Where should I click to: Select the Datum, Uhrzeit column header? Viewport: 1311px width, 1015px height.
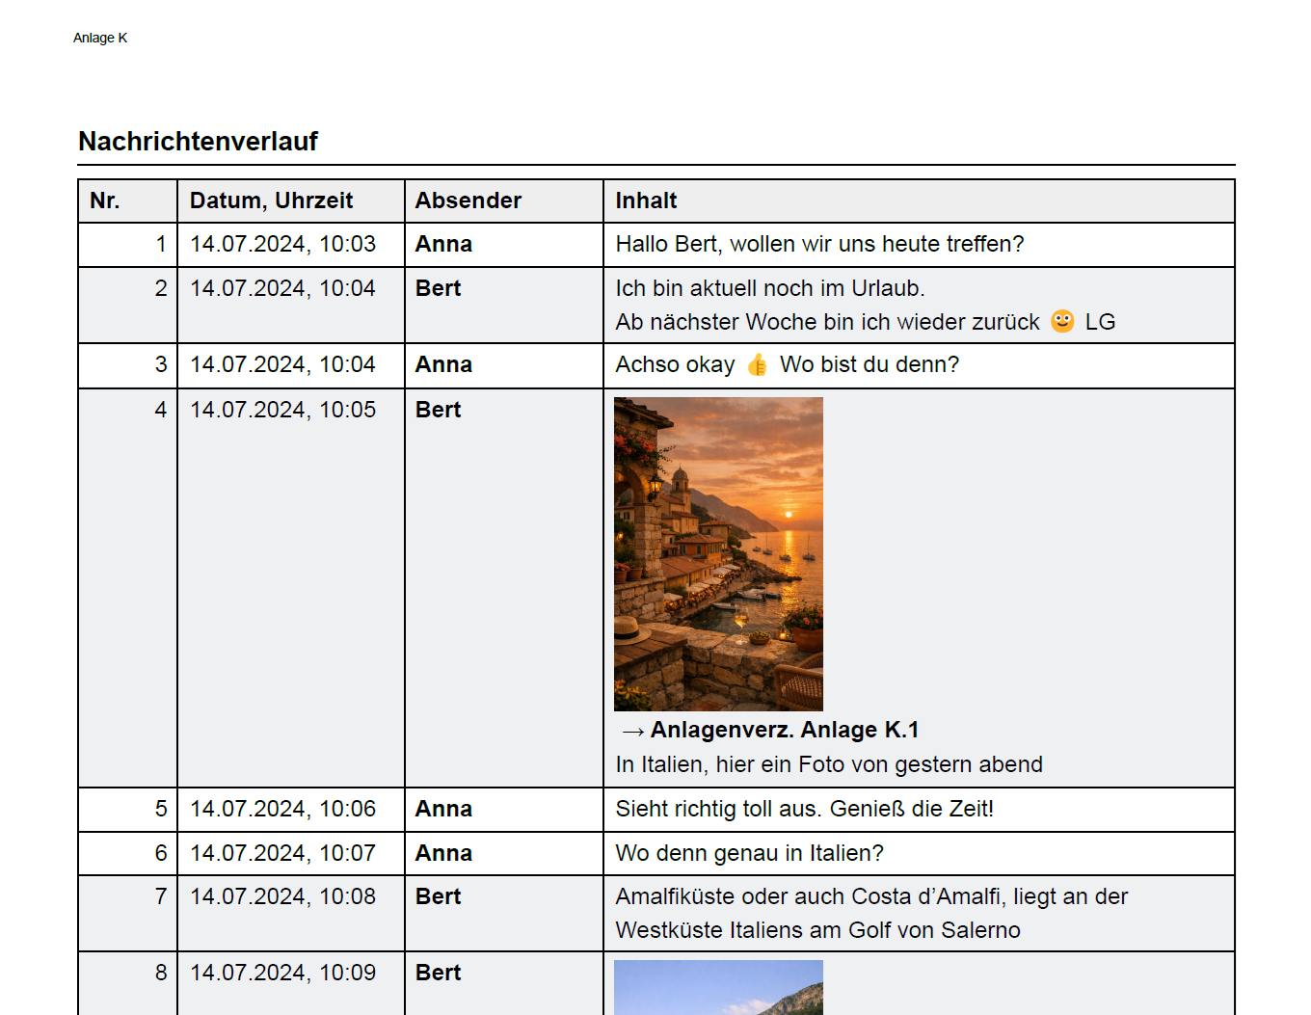pyautogui.click(x=271, y=200)
